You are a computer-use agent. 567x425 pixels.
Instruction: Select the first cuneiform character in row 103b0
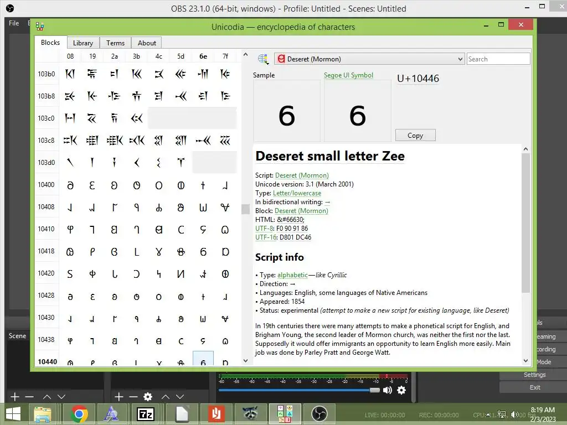[70, 74]
